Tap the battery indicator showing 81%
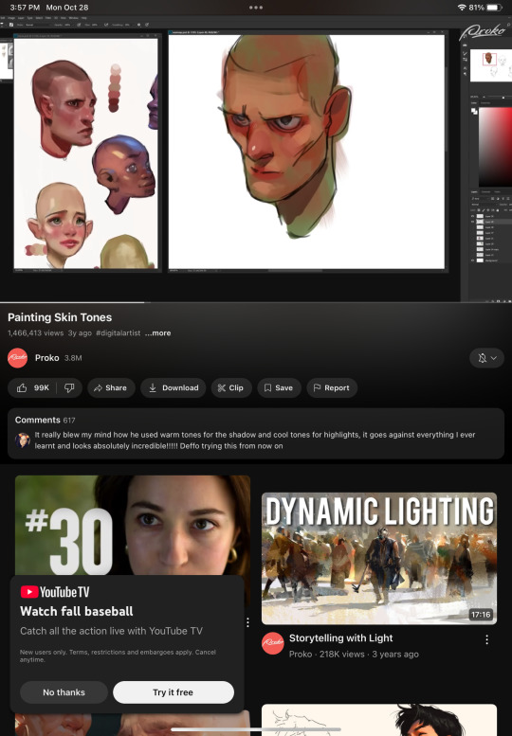Image resolution: width=512 pixels, height=736 pixels. 486,8
